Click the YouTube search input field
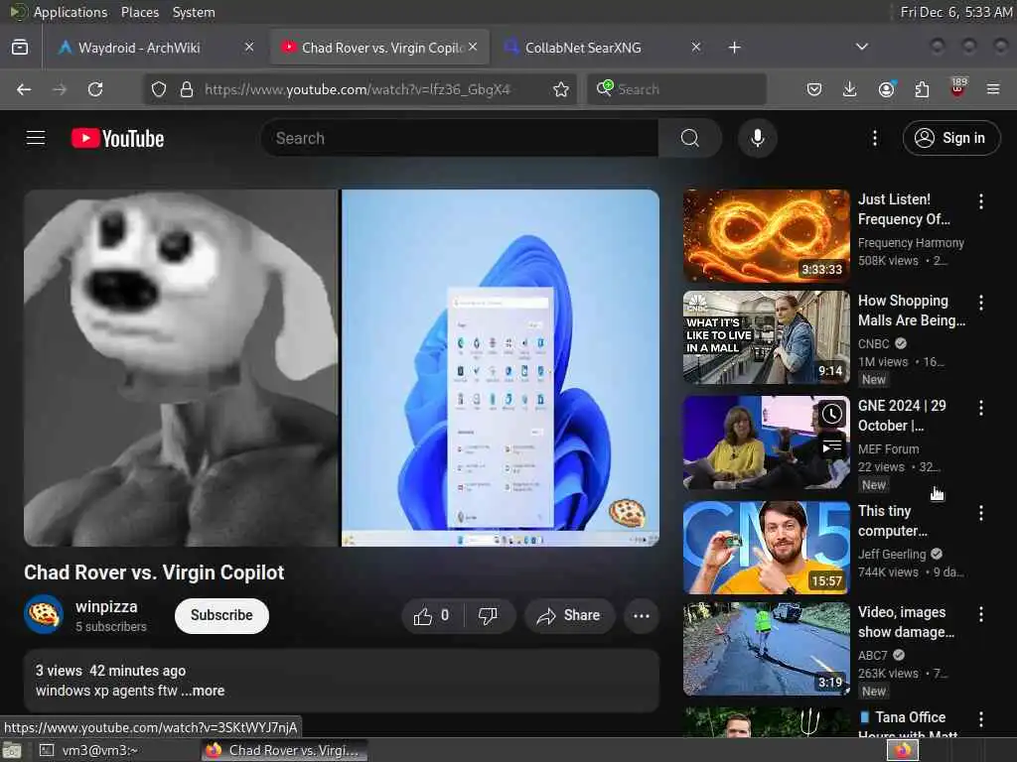 [459, 138]
